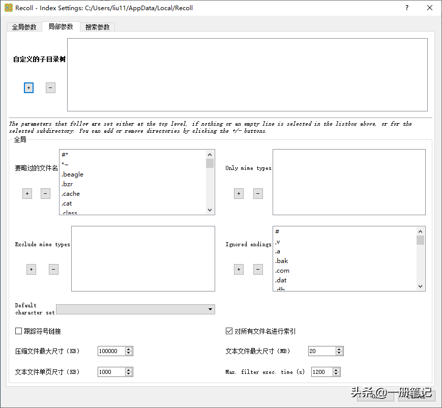
Task: Click the empty Only mime types list
Action: [x=349, y=182]
